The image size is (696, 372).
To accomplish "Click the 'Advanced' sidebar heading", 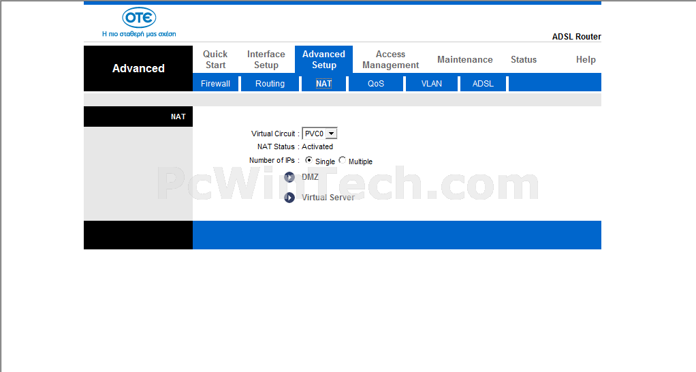I will click(138, 68).
